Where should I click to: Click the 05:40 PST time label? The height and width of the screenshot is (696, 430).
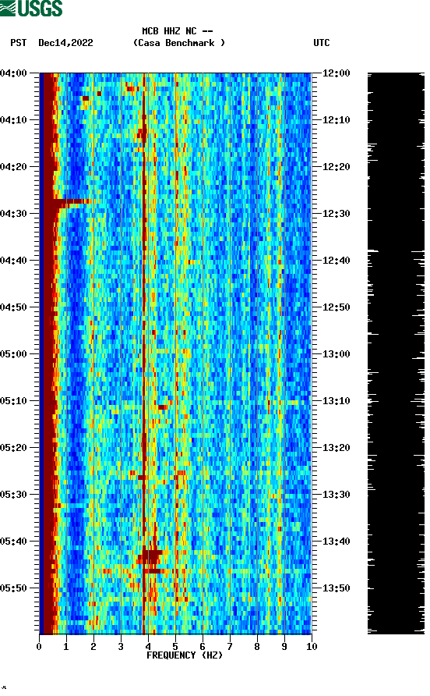13,542
